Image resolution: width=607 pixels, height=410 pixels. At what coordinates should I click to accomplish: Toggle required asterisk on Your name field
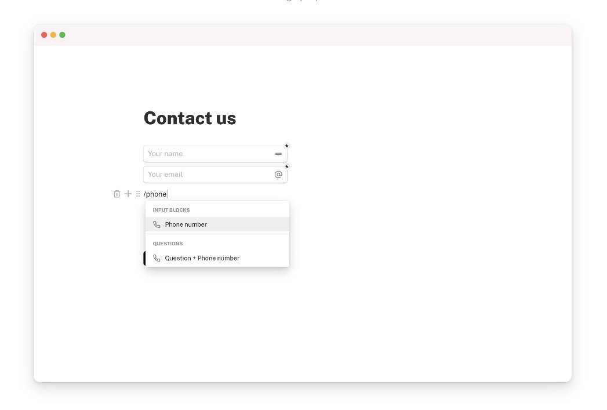point(287,146)
